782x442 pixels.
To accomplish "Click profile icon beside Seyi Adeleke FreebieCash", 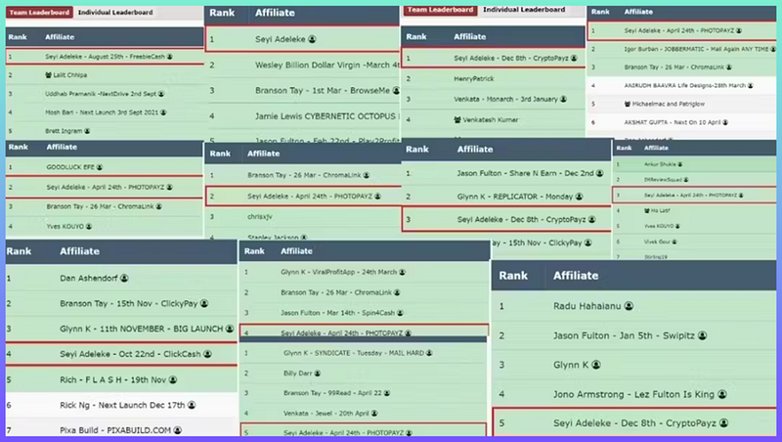I will click(167, 57).
